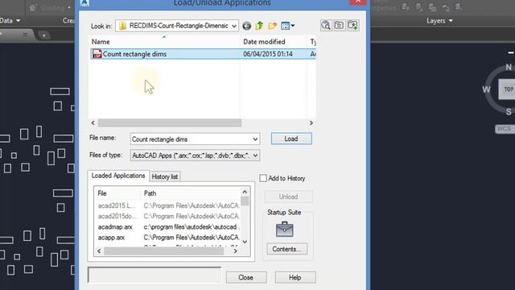
Task: Expand the Files of type dropdown
Action: [255, 155]
